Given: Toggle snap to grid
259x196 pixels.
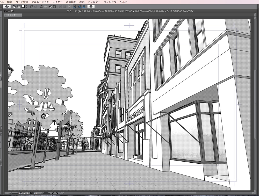Looking at the screenshot, I should pyautogui.click(x=84, y=7).
